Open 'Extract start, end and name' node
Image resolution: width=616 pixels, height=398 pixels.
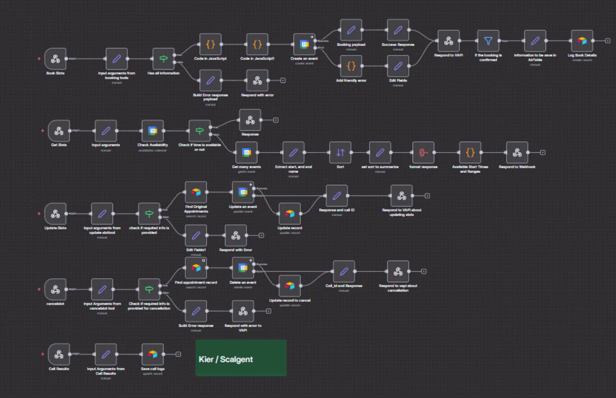[x=293, y=153]
